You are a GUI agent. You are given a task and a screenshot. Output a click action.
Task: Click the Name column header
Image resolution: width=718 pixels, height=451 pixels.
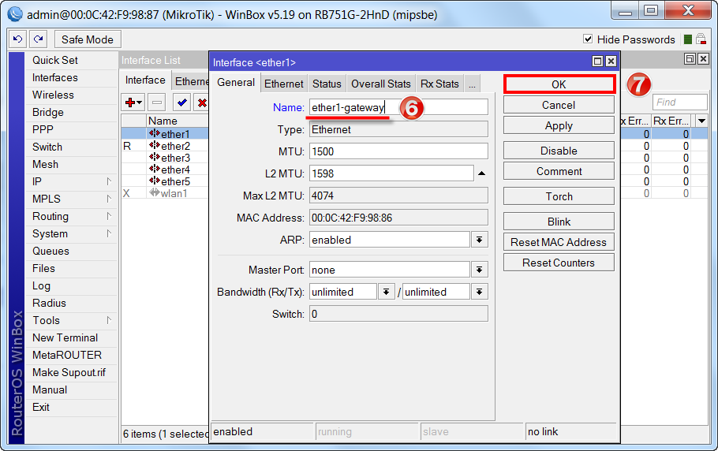178,121
